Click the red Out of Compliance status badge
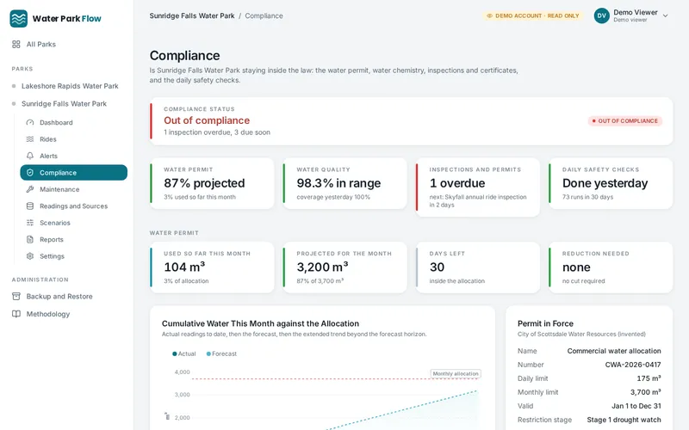 click(x=625, y=120)
